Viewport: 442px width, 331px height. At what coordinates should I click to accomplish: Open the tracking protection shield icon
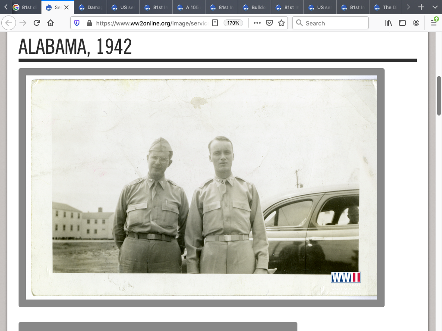pyautogui.click(x=77, y=23)
